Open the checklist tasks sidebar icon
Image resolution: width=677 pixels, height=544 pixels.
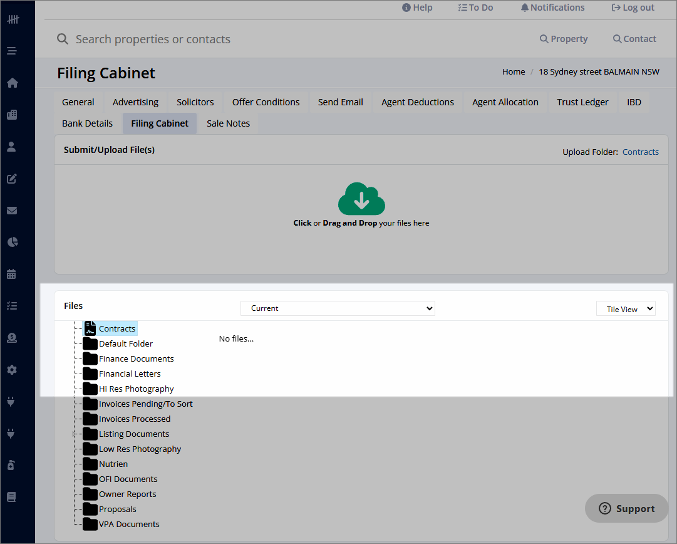tap(12, 306)
